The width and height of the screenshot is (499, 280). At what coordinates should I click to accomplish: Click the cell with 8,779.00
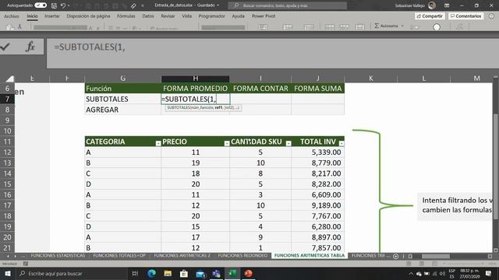click(317, 163)
